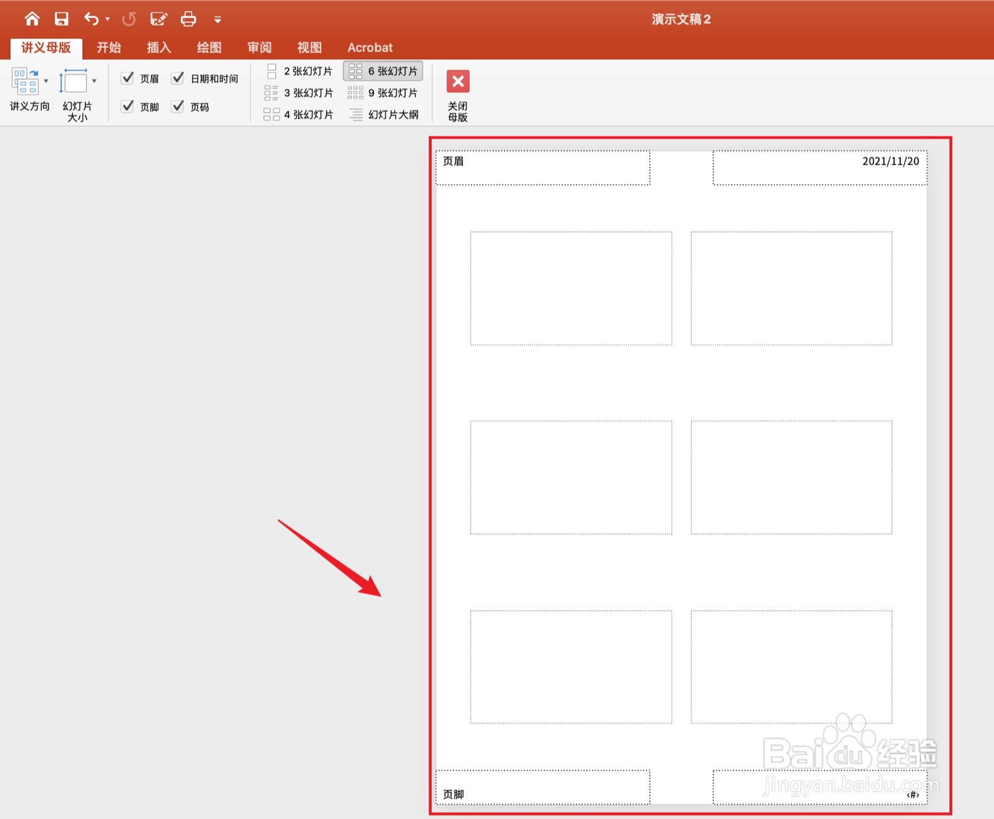Uncheck the 页眉 checkbox
Image resolution: width=994 pixels, height=819 pixels.
(x=127, y=78)
